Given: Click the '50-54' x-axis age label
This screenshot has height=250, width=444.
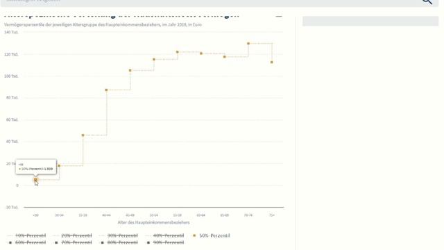Looking at the screenshot, I should click(154, 215).
